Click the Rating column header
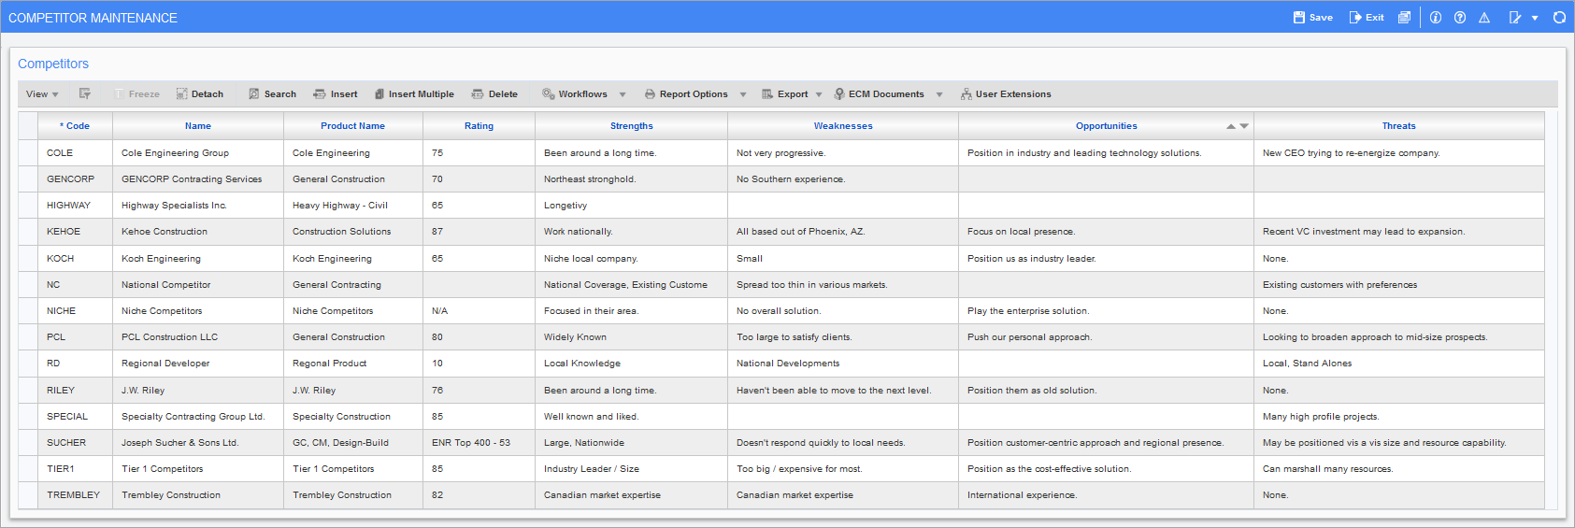This screenshot has width=1575, height=528. coord(479,125)
